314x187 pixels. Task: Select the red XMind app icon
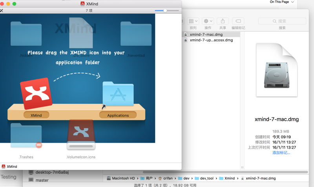tap(36, 94)
